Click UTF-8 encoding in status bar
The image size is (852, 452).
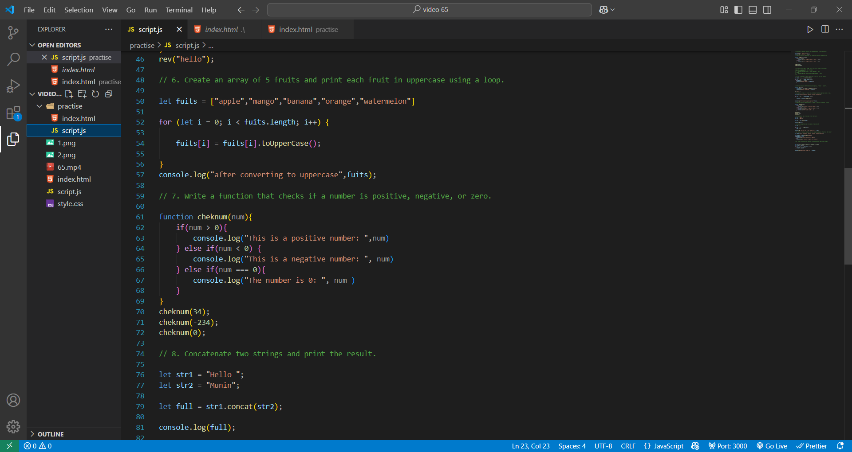[x=603, y=446]
